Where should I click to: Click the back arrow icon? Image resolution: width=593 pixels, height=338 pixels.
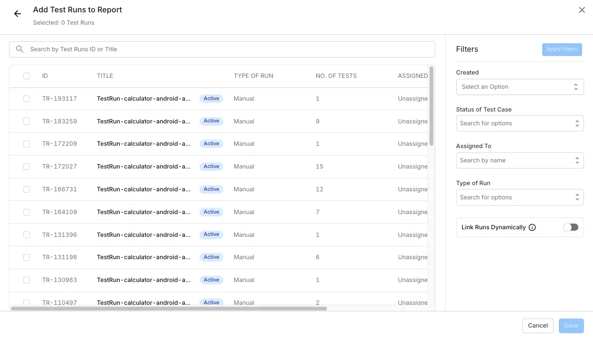click(18, 14)
